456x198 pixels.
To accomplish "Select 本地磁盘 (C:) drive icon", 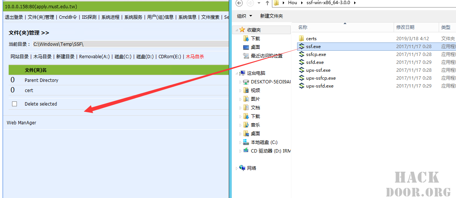I will click(246, 142).
